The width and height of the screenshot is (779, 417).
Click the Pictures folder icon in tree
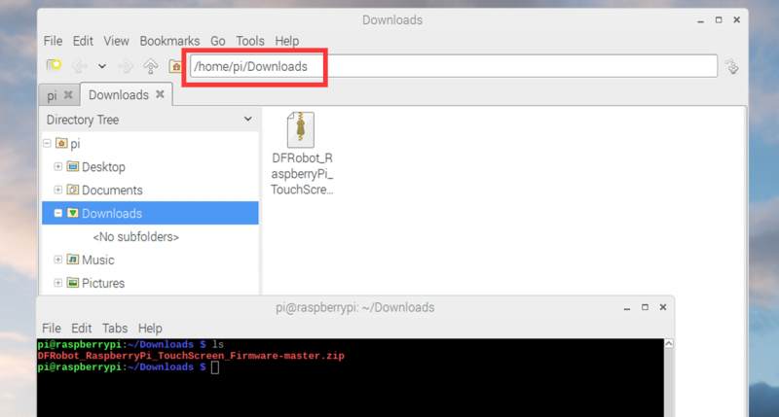[73, 283]
